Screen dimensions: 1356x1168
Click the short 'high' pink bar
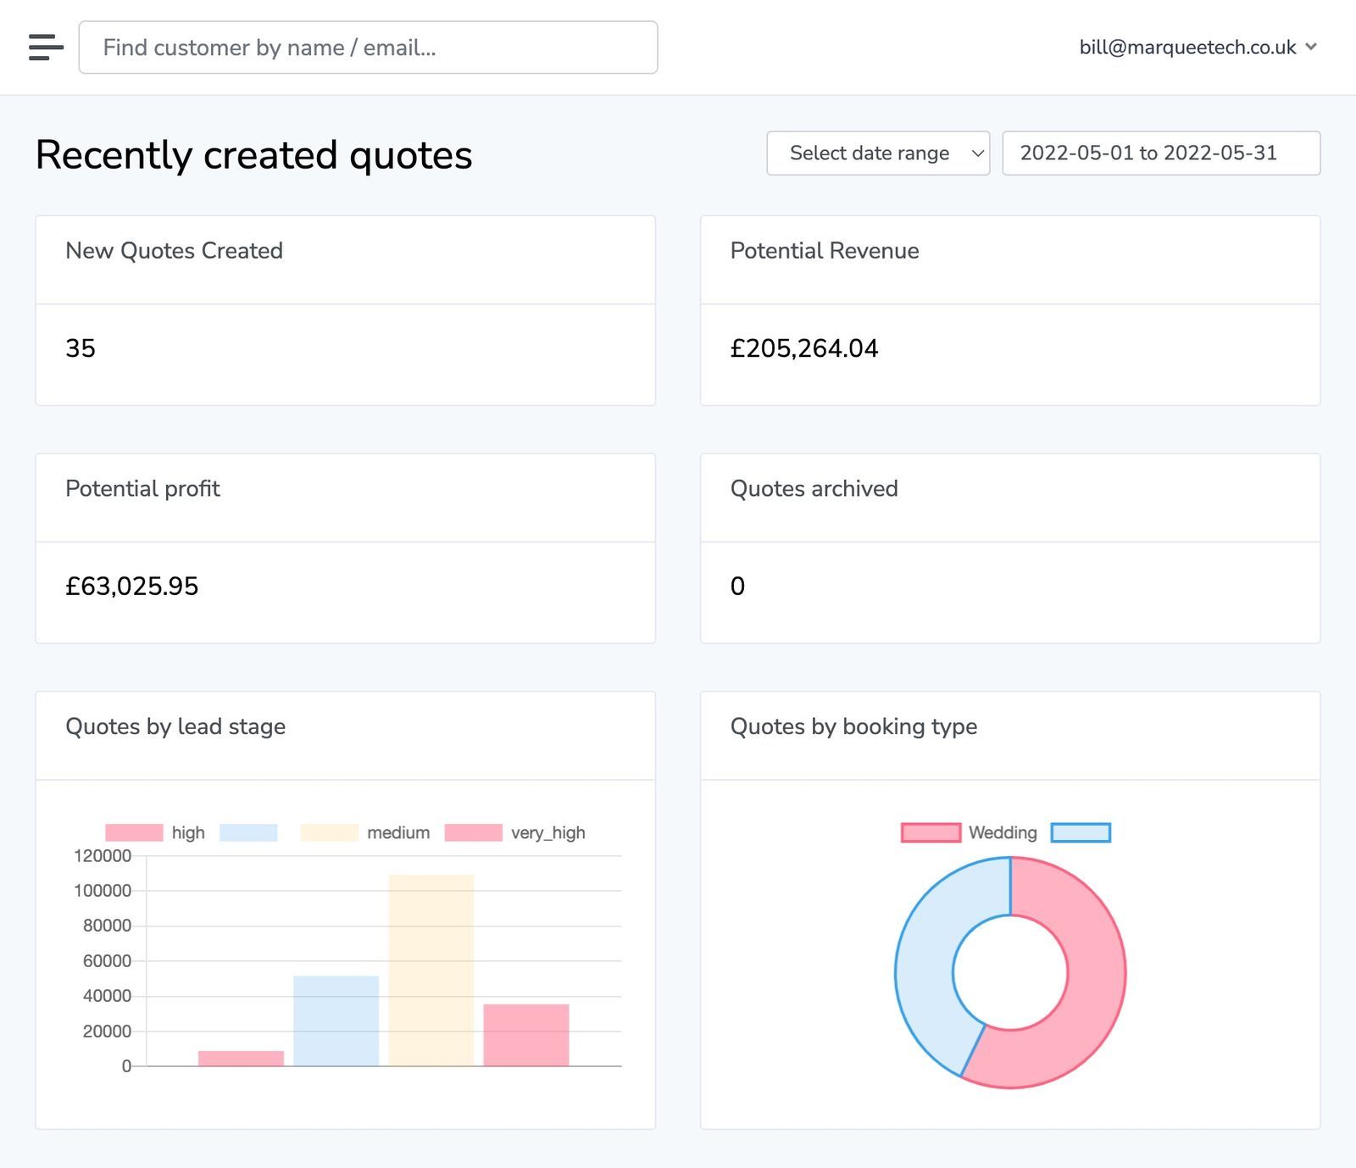point(242,1058)
